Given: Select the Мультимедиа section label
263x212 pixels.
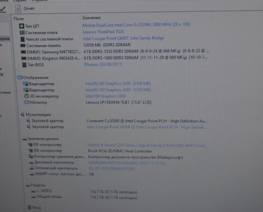Looking at the screenshot, I should pyautogui.click(x=38, y=115).
